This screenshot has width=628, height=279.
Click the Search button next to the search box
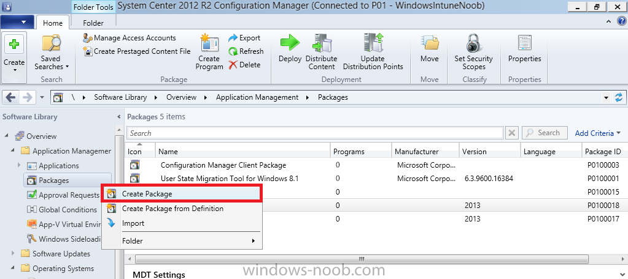pyautogui.click(x=545, y=133)
